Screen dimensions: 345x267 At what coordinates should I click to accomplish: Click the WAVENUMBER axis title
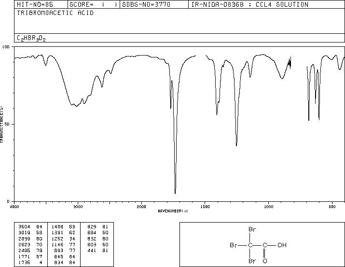pos(173,211)
